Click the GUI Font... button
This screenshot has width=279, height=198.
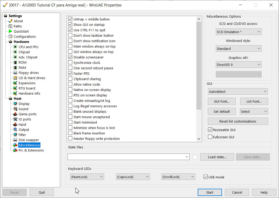(222, 101)
